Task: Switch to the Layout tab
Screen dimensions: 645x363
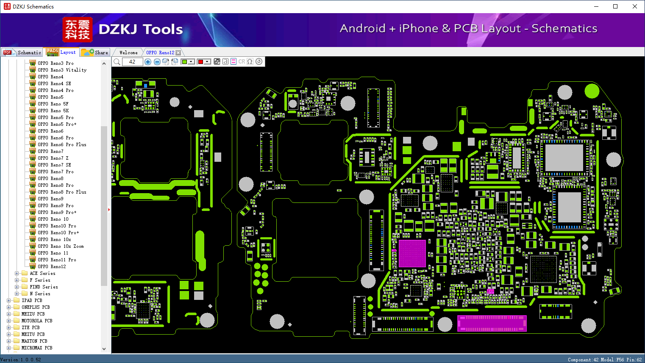Action: (61, 52)
